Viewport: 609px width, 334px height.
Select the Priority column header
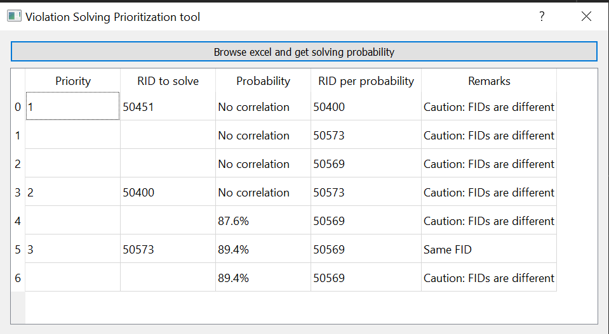point(72,80)
